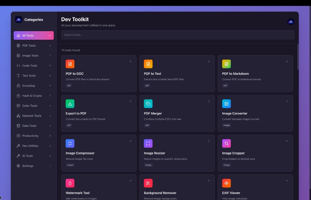Open arrow on Image Compressor card
Image resolution: width=311 pixels, height=200 pixels.
click(130, 141)
